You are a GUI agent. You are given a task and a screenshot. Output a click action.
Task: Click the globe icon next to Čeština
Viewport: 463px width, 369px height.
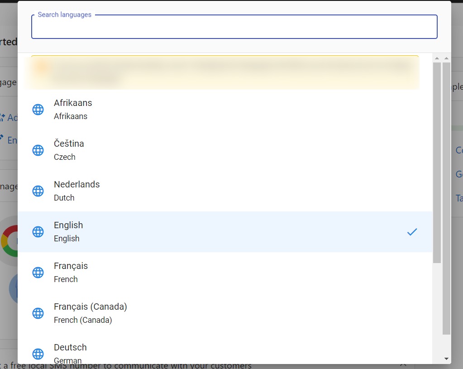click(x=38, y=150)
